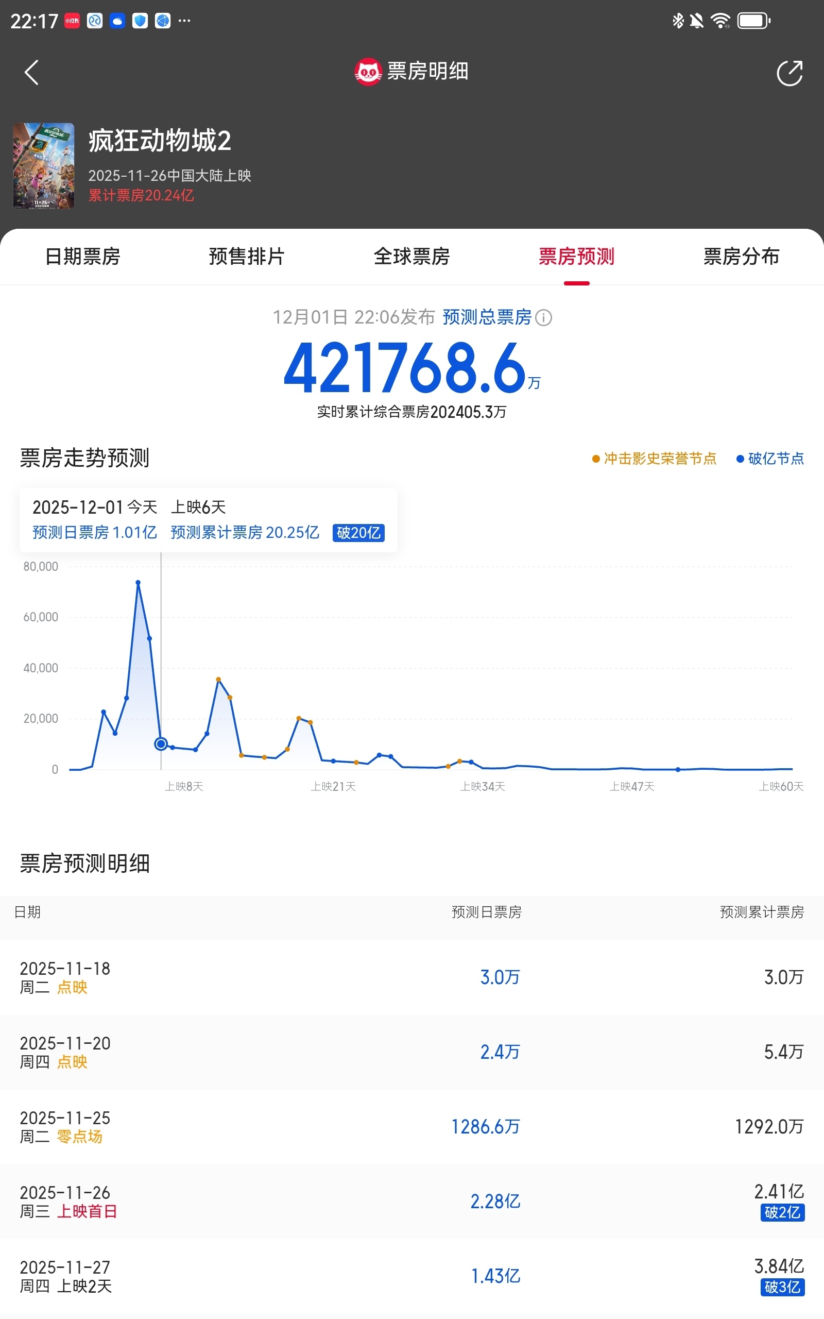Tap the 上映8天 axis label

coord(184,786)
